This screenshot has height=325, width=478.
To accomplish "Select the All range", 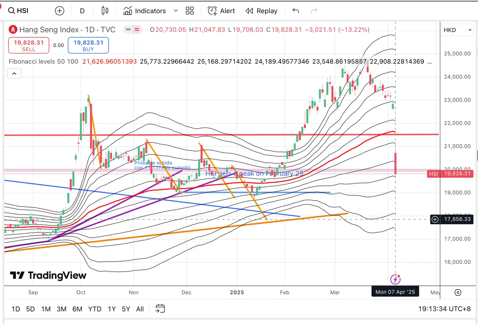I will tap(140, 309).
